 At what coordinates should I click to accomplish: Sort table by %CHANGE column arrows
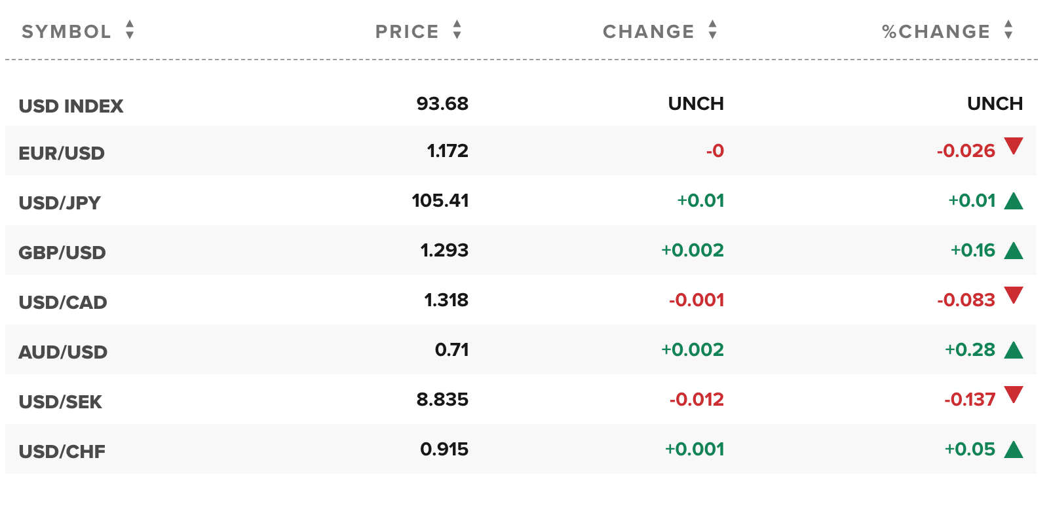point(1008,30)
